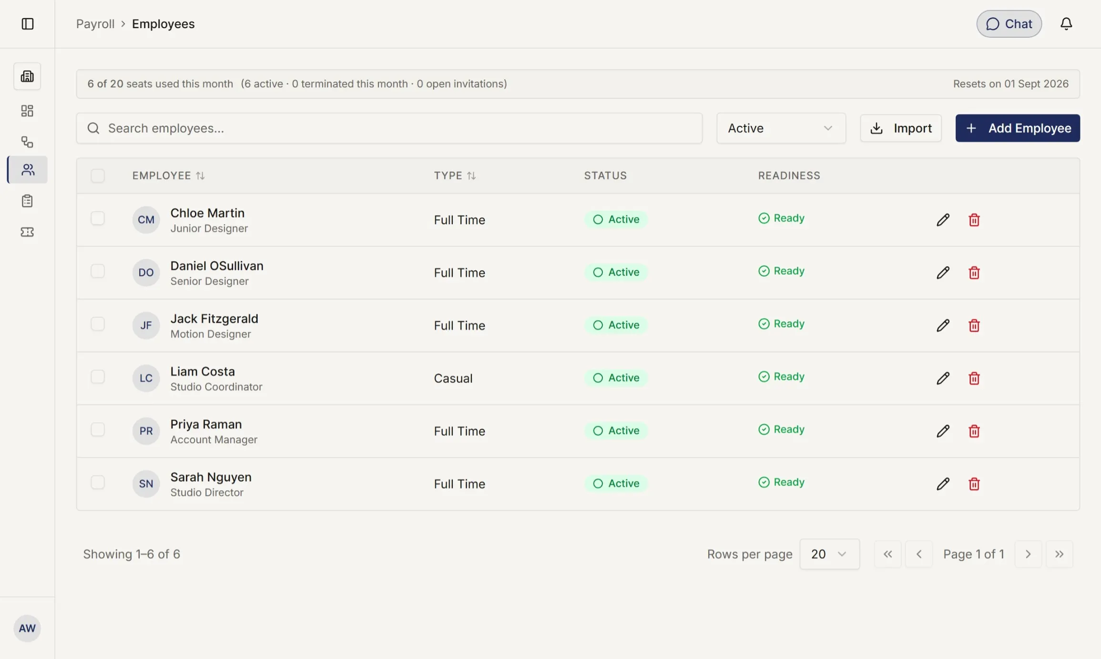The image size is (1101, 659).
Task: Delete Liam Costa with trash icon
Action: pos(974,379)
